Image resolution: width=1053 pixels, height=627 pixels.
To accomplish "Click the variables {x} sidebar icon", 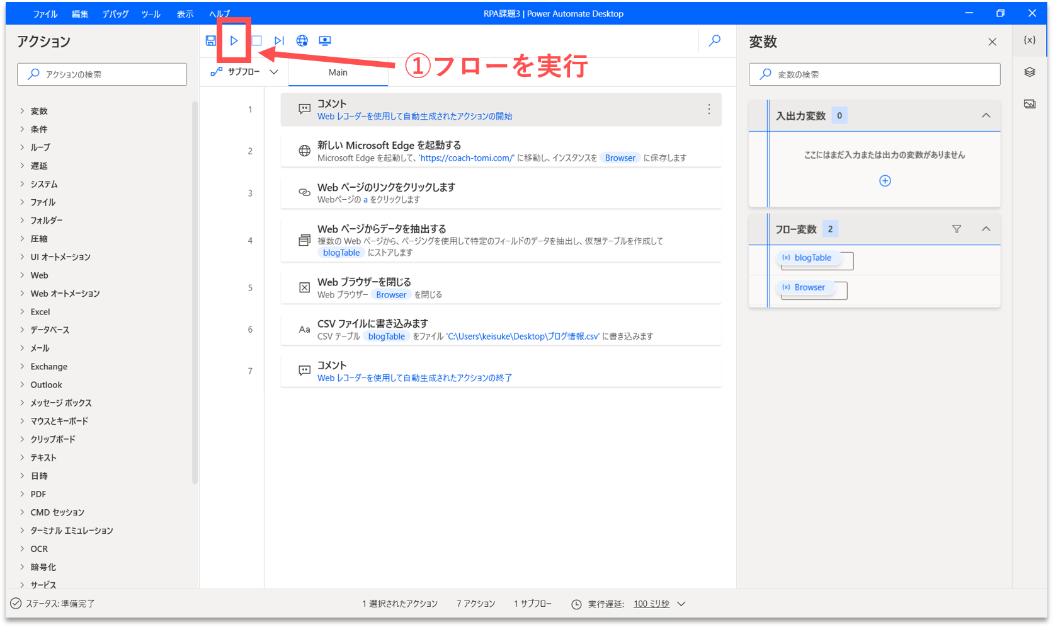I will [x=1030, y=40].
